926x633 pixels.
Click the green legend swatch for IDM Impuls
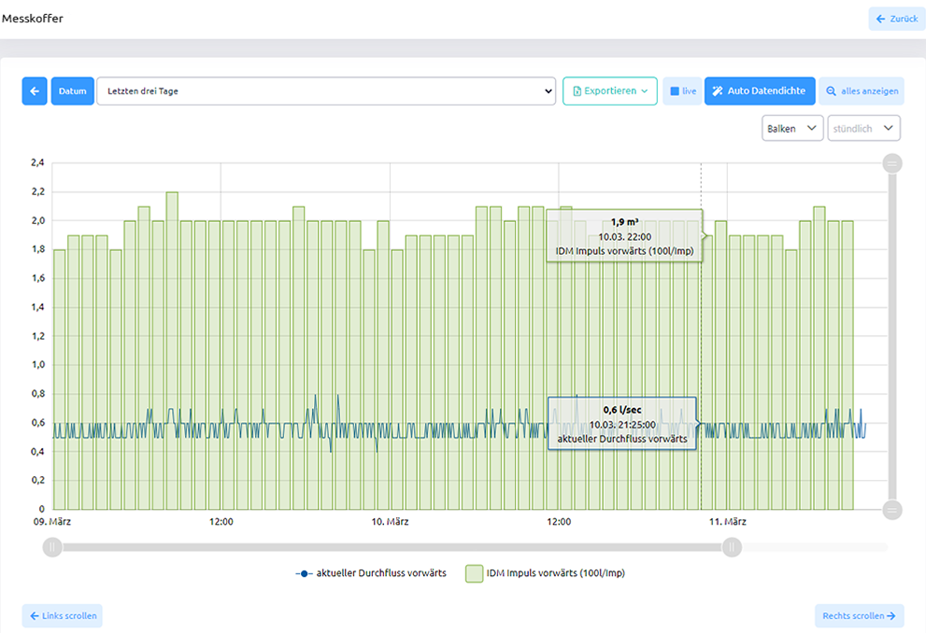(x=474, y=573)
